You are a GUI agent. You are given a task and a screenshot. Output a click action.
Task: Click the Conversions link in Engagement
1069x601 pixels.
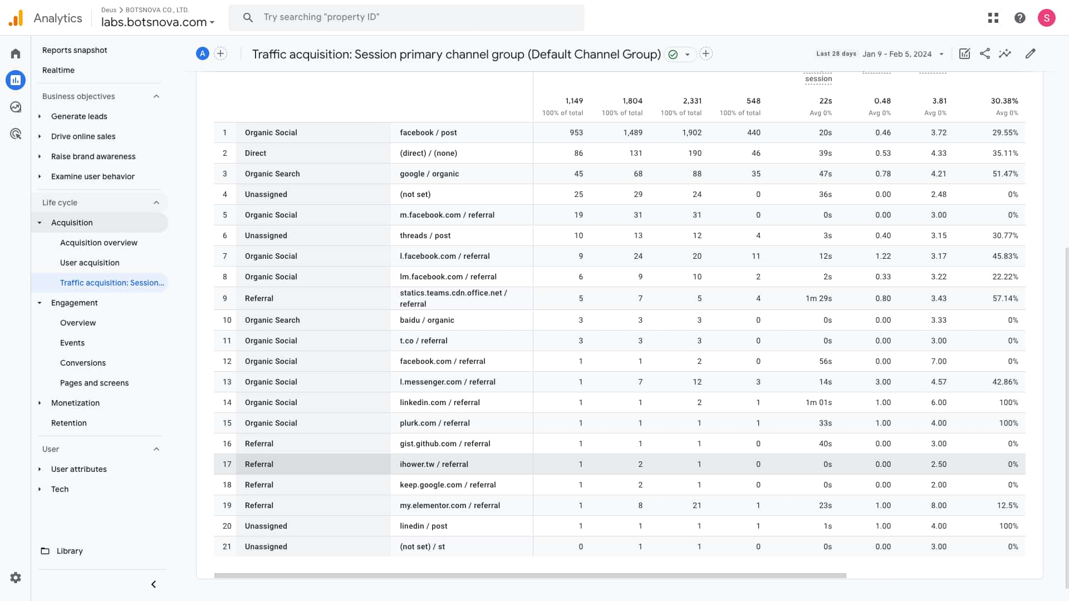click(x=83, y=362)
